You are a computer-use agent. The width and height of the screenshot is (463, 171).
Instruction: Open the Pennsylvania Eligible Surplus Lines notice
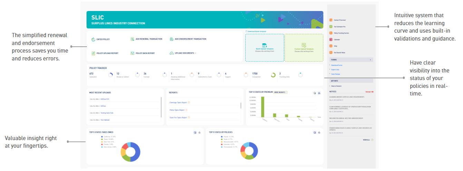click(351, 129)
